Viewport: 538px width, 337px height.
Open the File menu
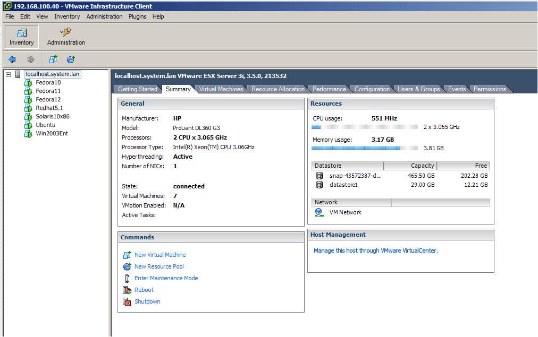pyautogui.click(x=10, y=16)
